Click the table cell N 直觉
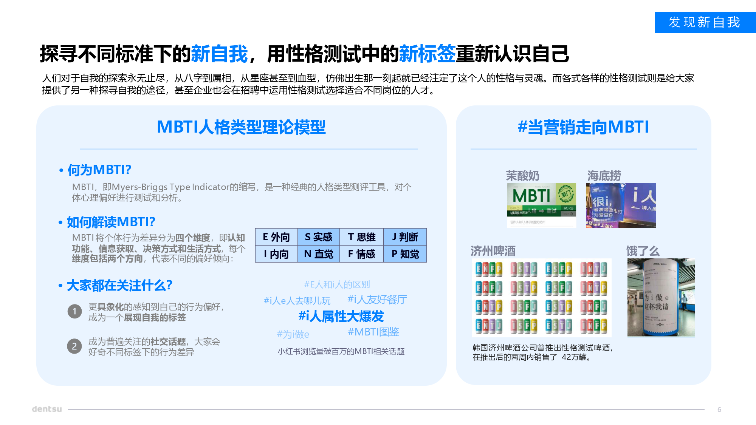This screenshot has height=425, width=756. click(x=319, y=254)
